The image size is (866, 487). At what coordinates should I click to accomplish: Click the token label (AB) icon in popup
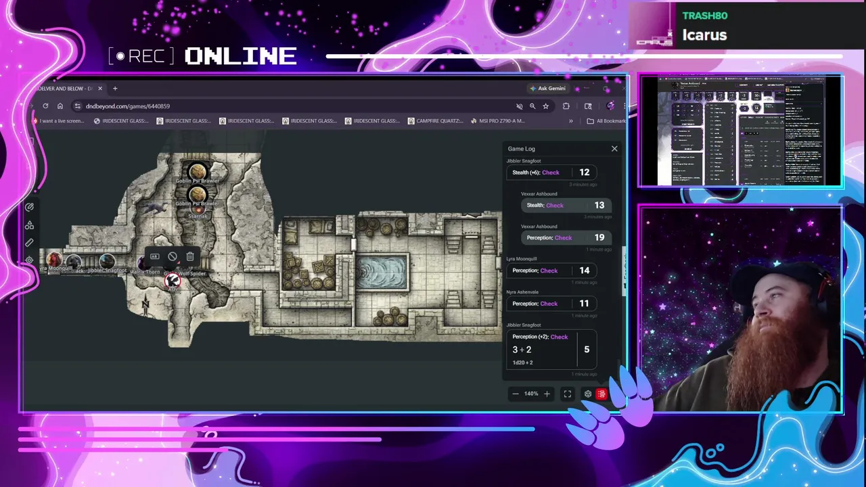(154, 257)
